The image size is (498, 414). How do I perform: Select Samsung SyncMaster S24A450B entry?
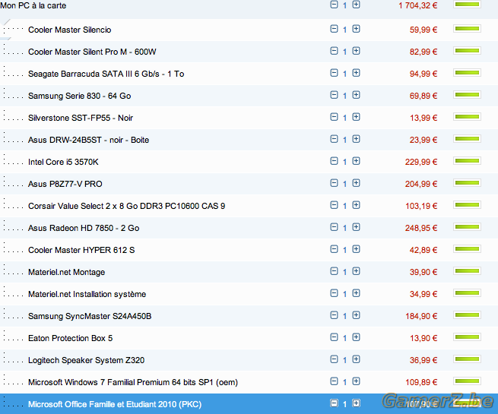pyautogui.click(x=90, y=316)
